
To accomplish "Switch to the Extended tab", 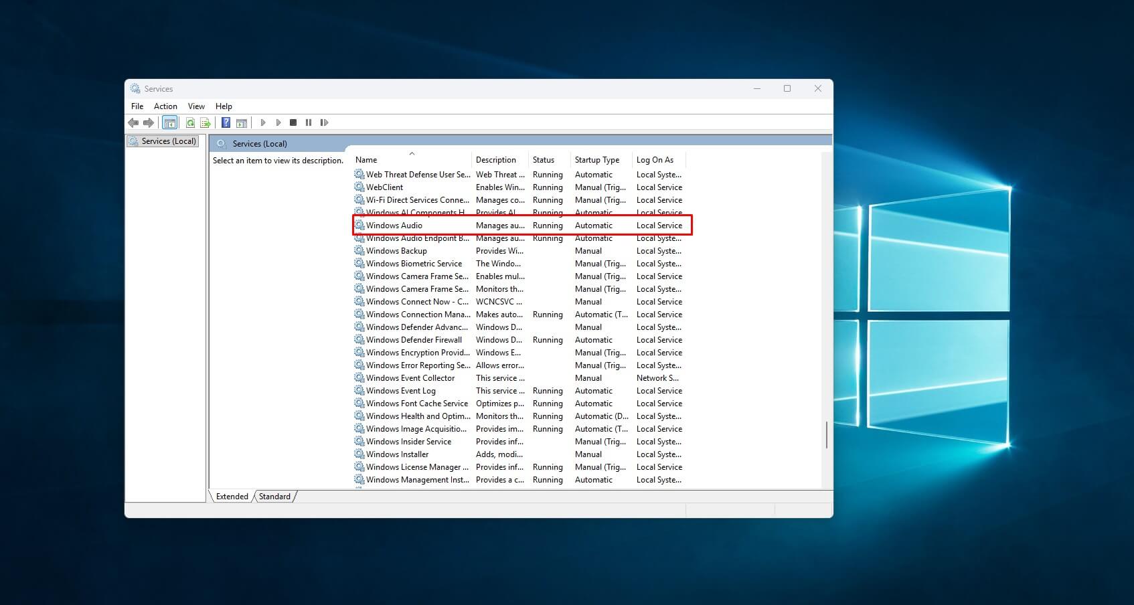I will (x=232, y=497).
